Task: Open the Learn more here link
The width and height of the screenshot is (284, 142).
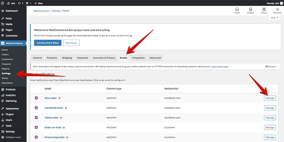Action: pos(220,66)
